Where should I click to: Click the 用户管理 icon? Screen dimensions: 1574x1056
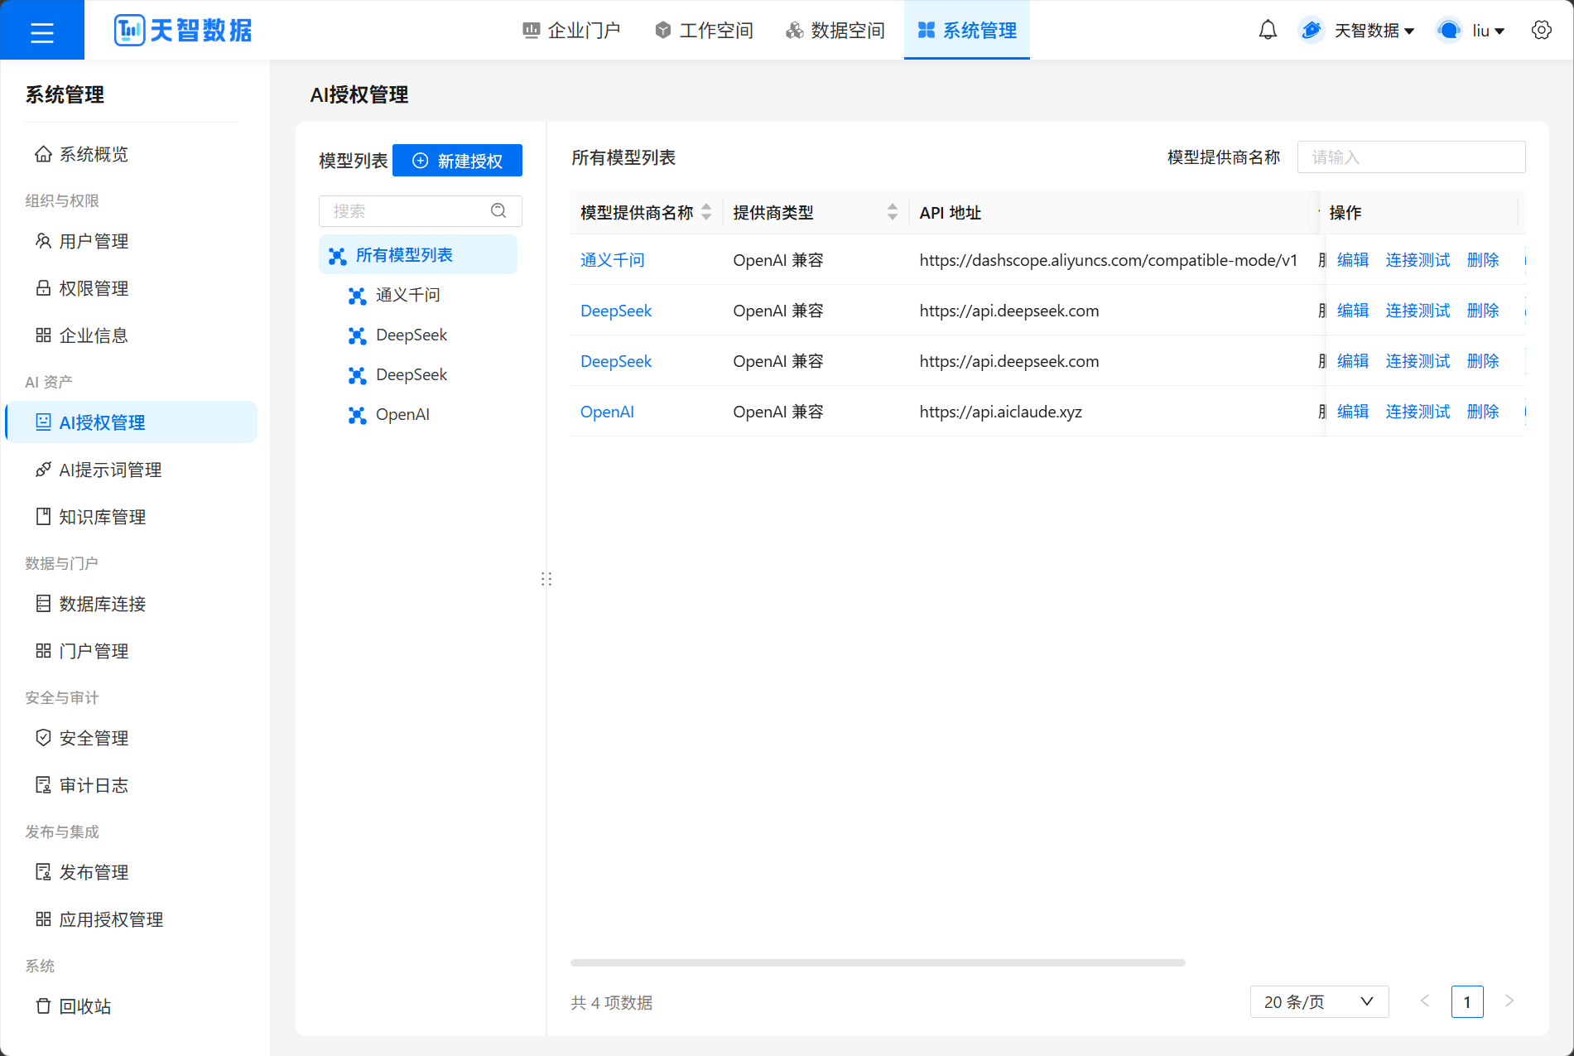(43, 241)
